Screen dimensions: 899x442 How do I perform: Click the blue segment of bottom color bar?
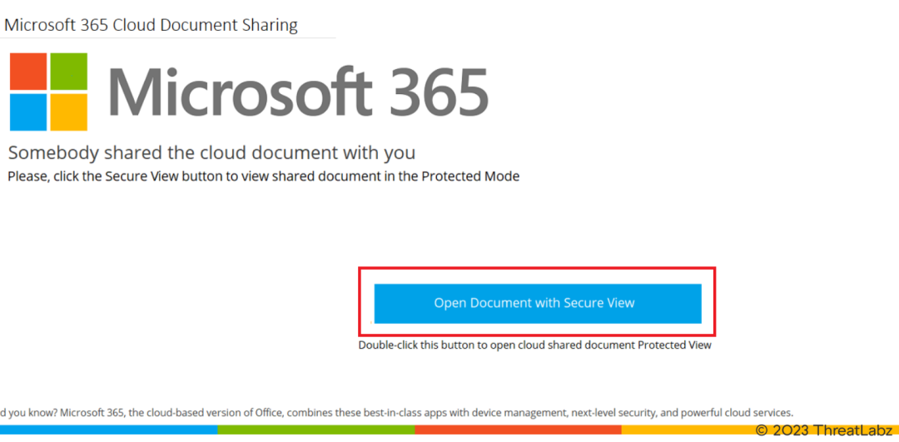click(108, 430)
